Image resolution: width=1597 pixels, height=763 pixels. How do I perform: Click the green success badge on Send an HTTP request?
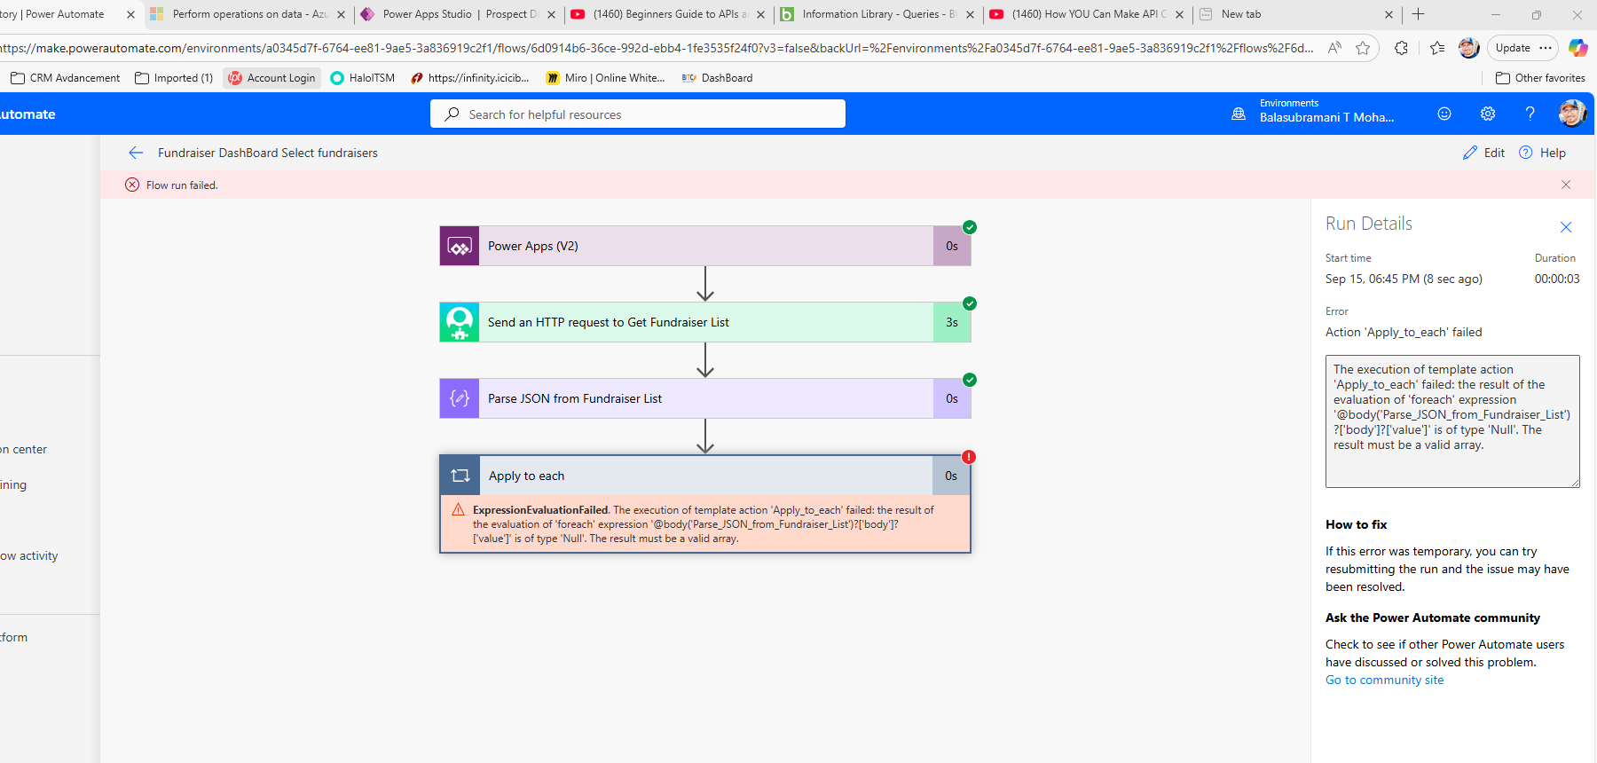970,303
